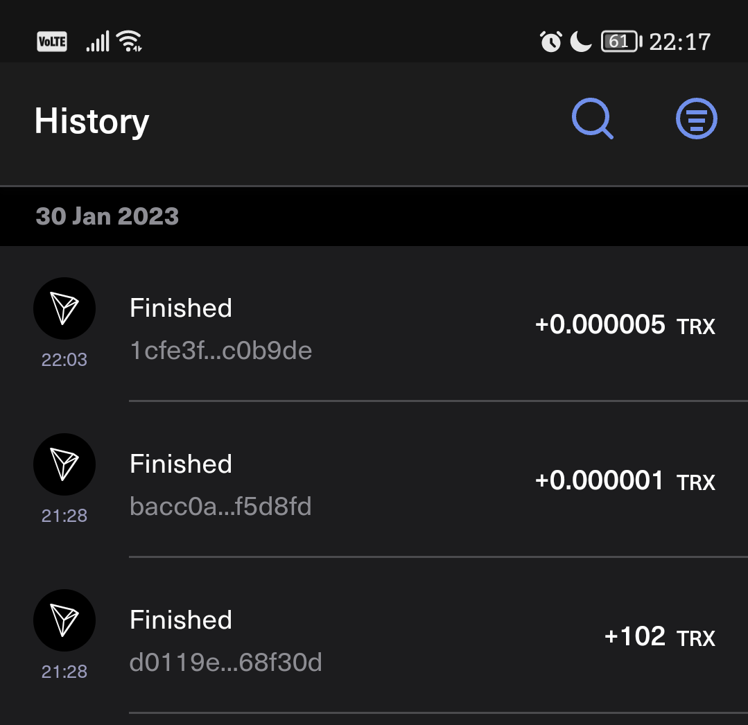Open the search magnifier icon

593,119
